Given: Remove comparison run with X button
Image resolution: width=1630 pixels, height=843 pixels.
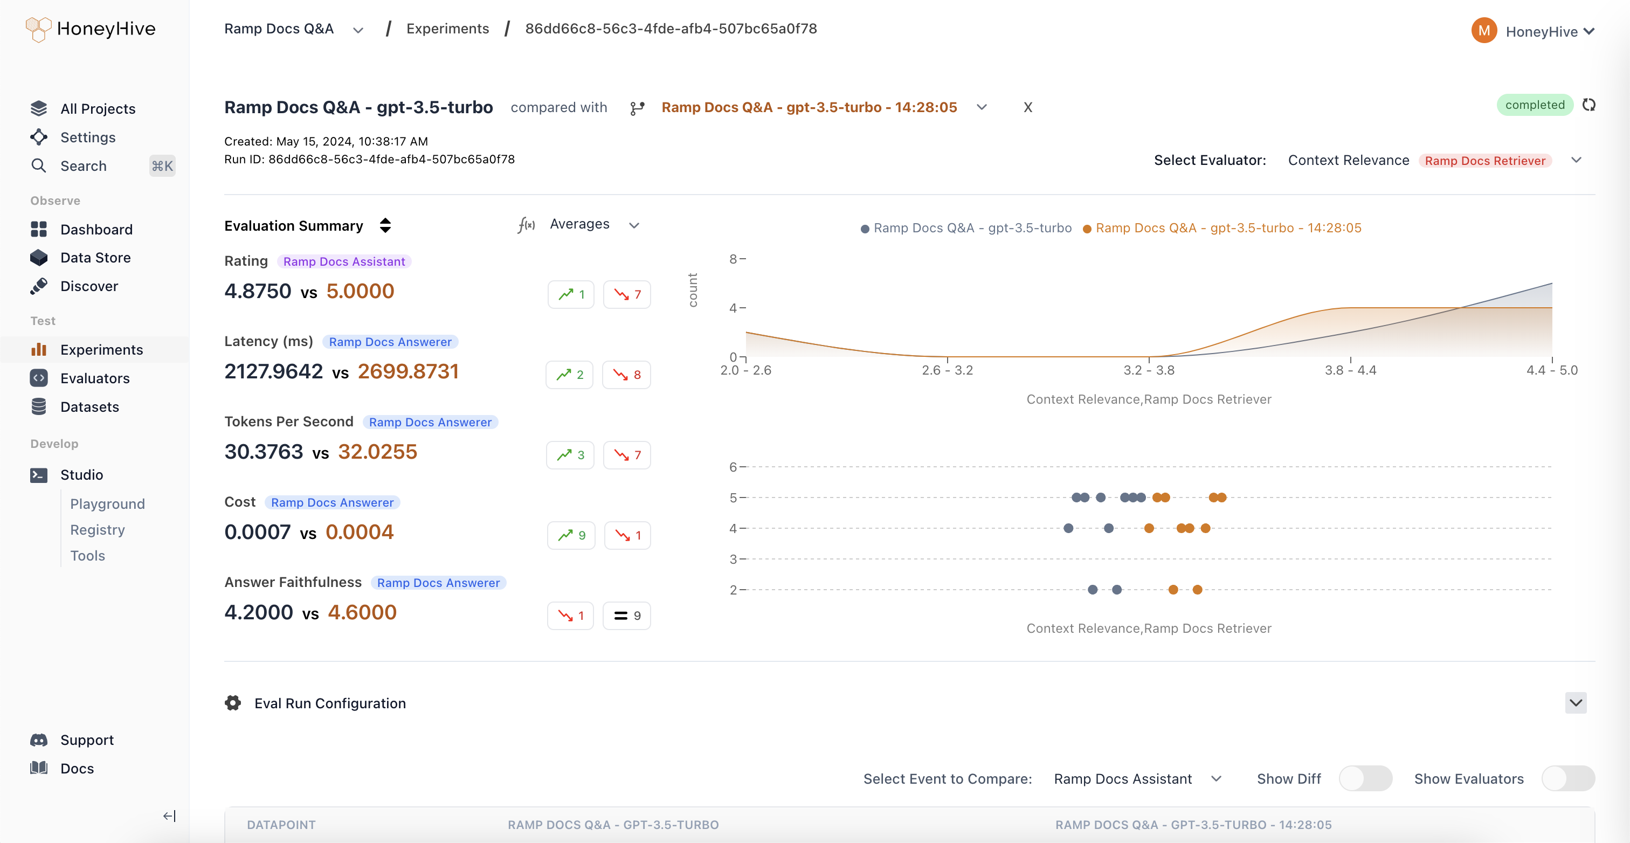Looking at the screenshot, I should point(1027,108).
